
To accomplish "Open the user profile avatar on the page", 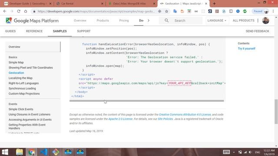I will pyautogui.click(x=265, y=20).
